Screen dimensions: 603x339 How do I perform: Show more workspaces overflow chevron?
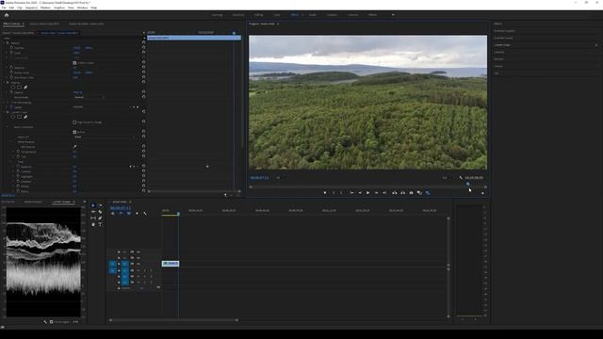(x=393, y=15)
